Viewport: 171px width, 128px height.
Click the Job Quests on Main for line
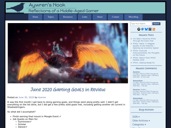[x=25, y=119]
